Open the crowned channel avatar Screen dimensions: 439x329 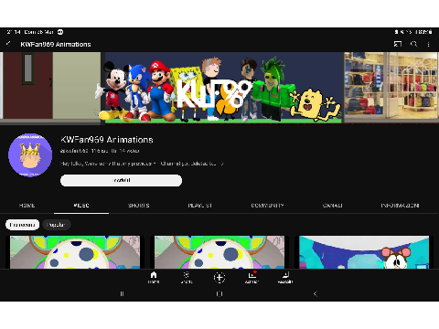(x=30, y=154)
